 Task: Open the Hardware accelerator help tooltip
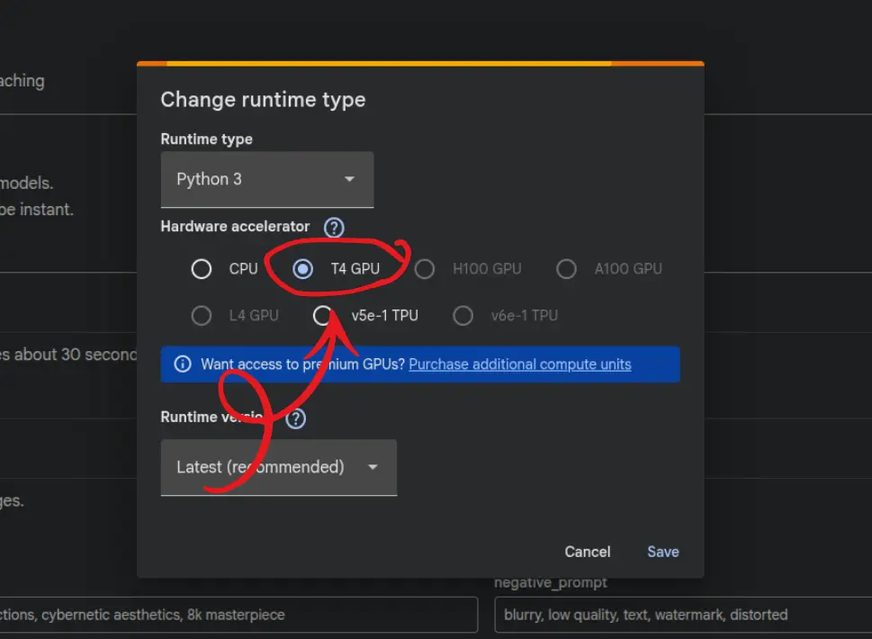click(x=334, y=227)
